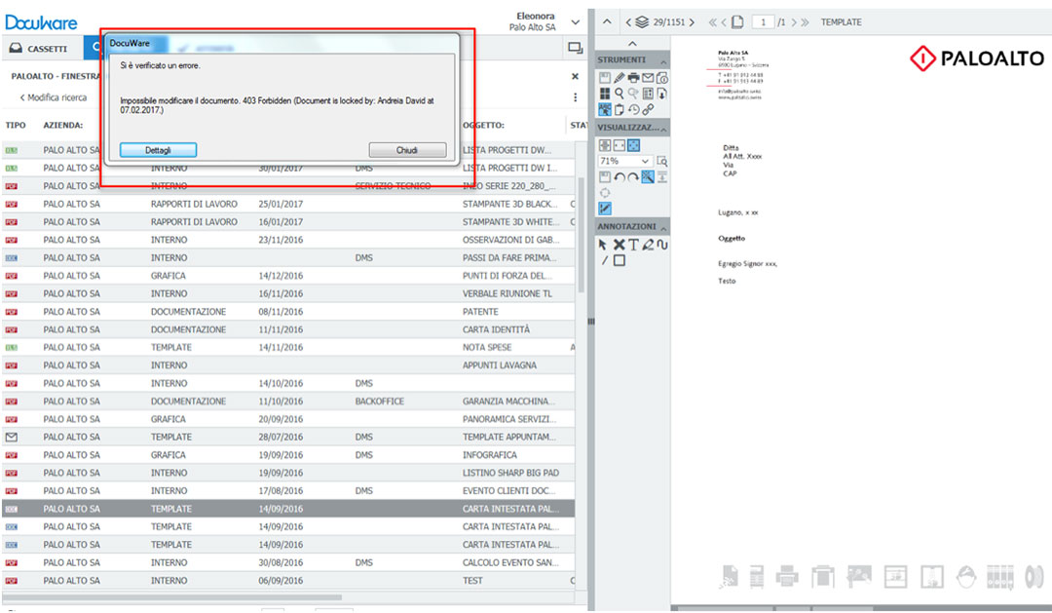Image resolution: width=1052 pixels, height=613 pixels.
Task: Open the three-dot result list options menu
Action: pos(575,97)
